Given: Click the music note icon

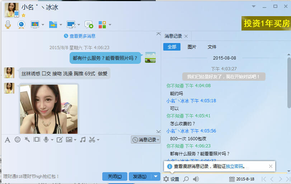Looking at the screenshot, I should pos(83,140).
